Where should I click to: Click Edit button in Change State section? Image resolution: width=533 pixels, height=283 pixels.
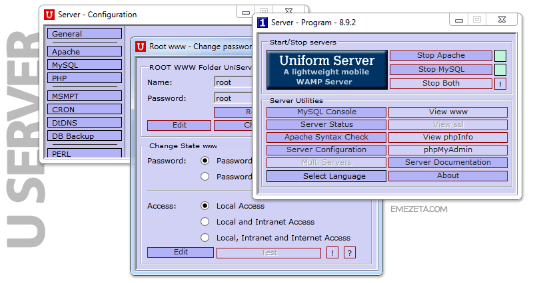tap(181, 252)
